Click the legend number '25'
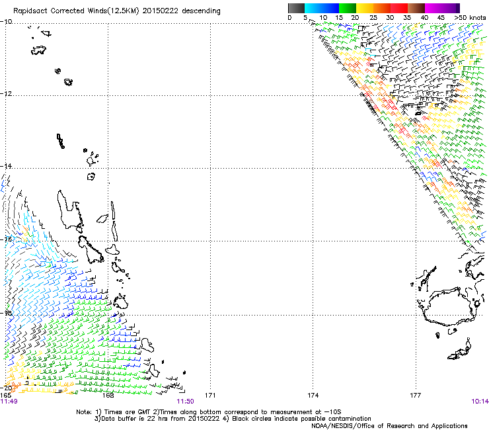The width and height of the screenshot is (489, 430). point(373,18)
